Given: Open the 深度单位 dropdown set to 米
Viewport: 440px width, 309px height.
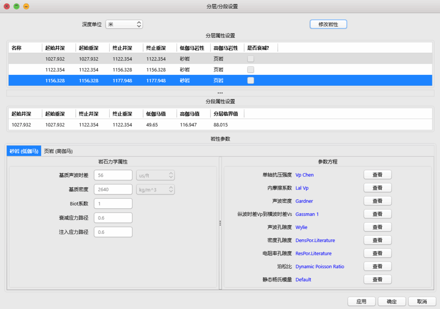Looking at the screenshot, I should [124, 24].
